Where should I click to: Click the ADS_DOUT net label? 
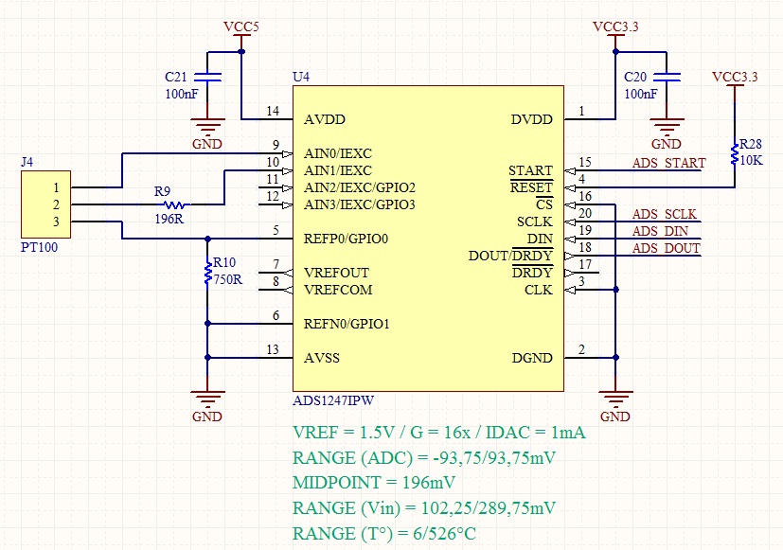[667, 248]
